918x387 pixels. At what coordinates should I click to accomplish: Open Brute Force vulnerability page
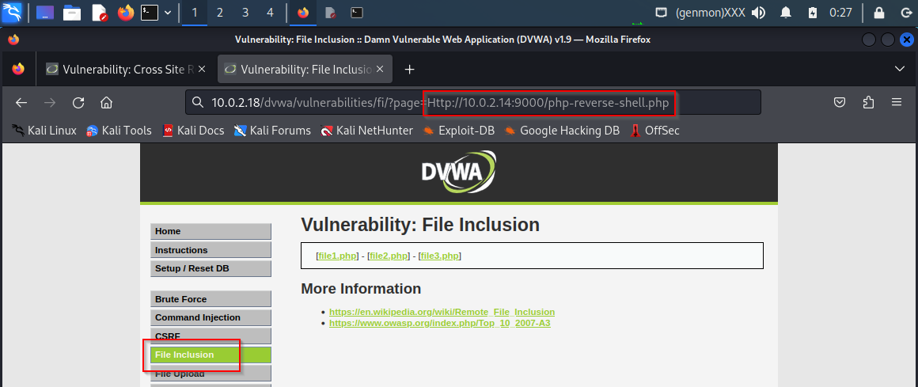(211, 299)
